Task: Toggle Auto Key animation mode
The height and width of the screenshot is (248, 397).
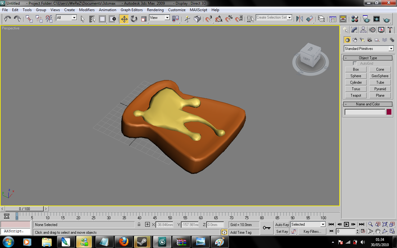Action: click(282, 225)
